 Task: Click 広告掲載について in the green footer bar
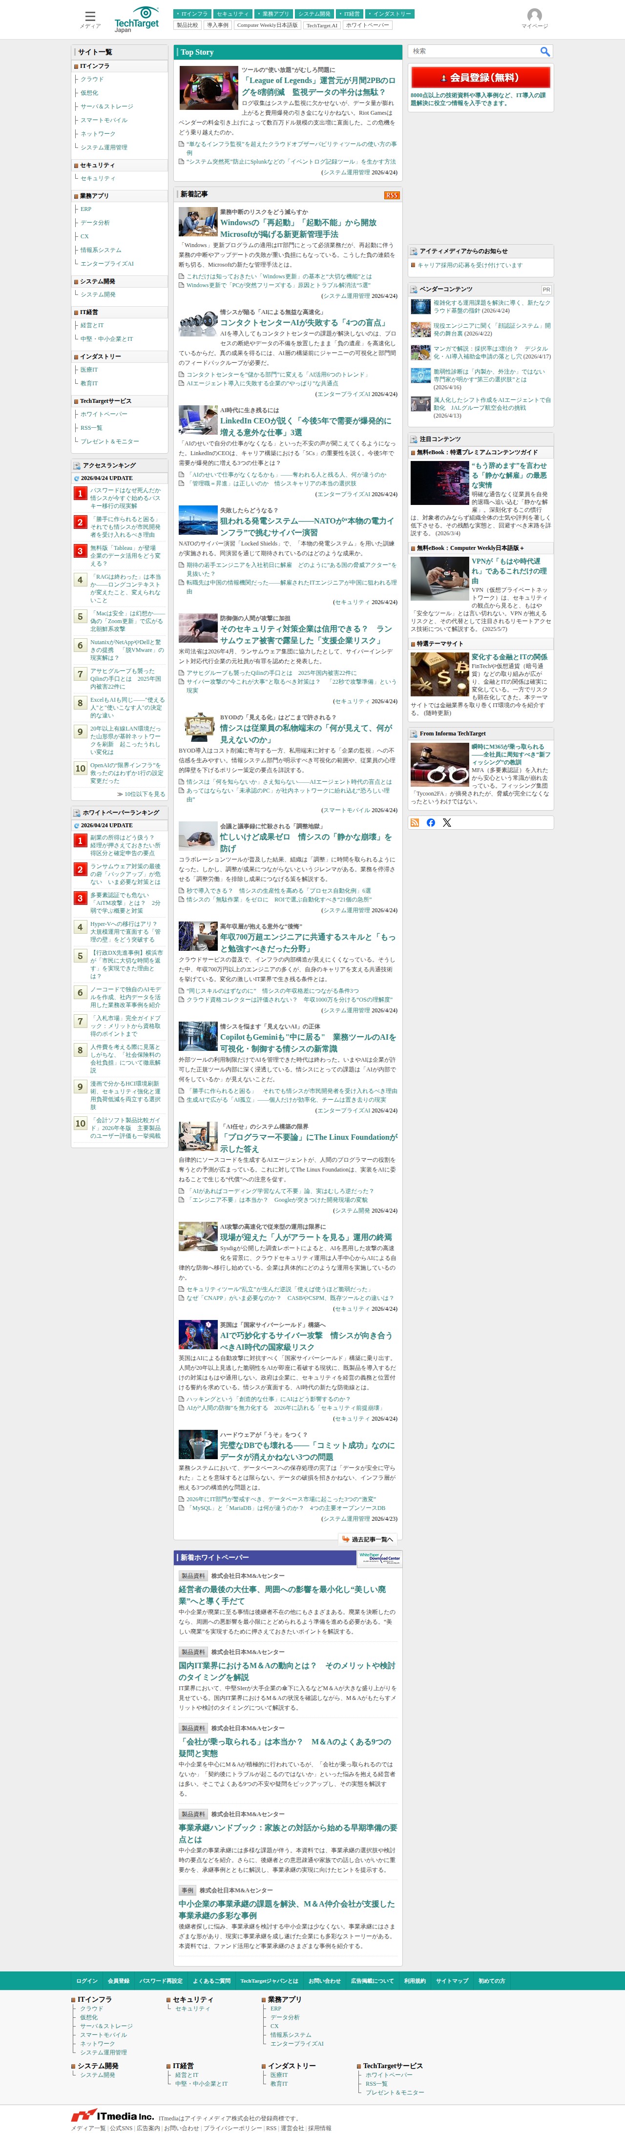(372, 1980)
